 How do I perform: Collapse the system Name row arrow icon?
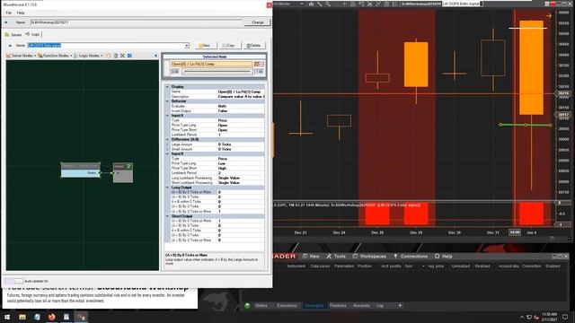[x=6, y=22]
